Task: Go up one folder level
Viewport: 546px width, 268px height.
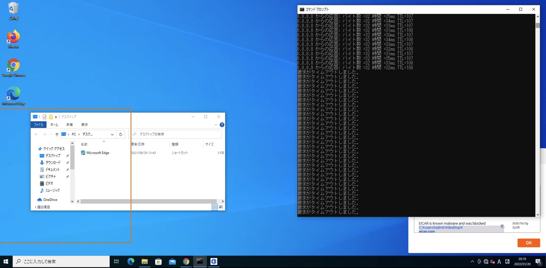Action: [57, 134]
